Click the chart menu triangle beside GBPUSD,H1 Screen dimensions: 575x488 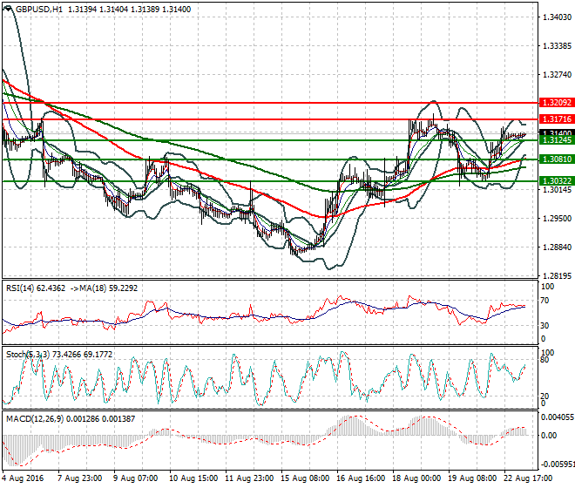(x=8, y=9)
